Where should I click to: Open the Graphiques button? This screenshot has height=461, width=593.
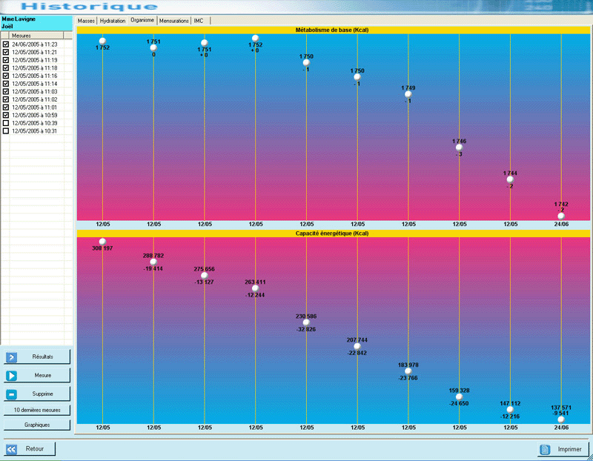[x=37, y=425]
